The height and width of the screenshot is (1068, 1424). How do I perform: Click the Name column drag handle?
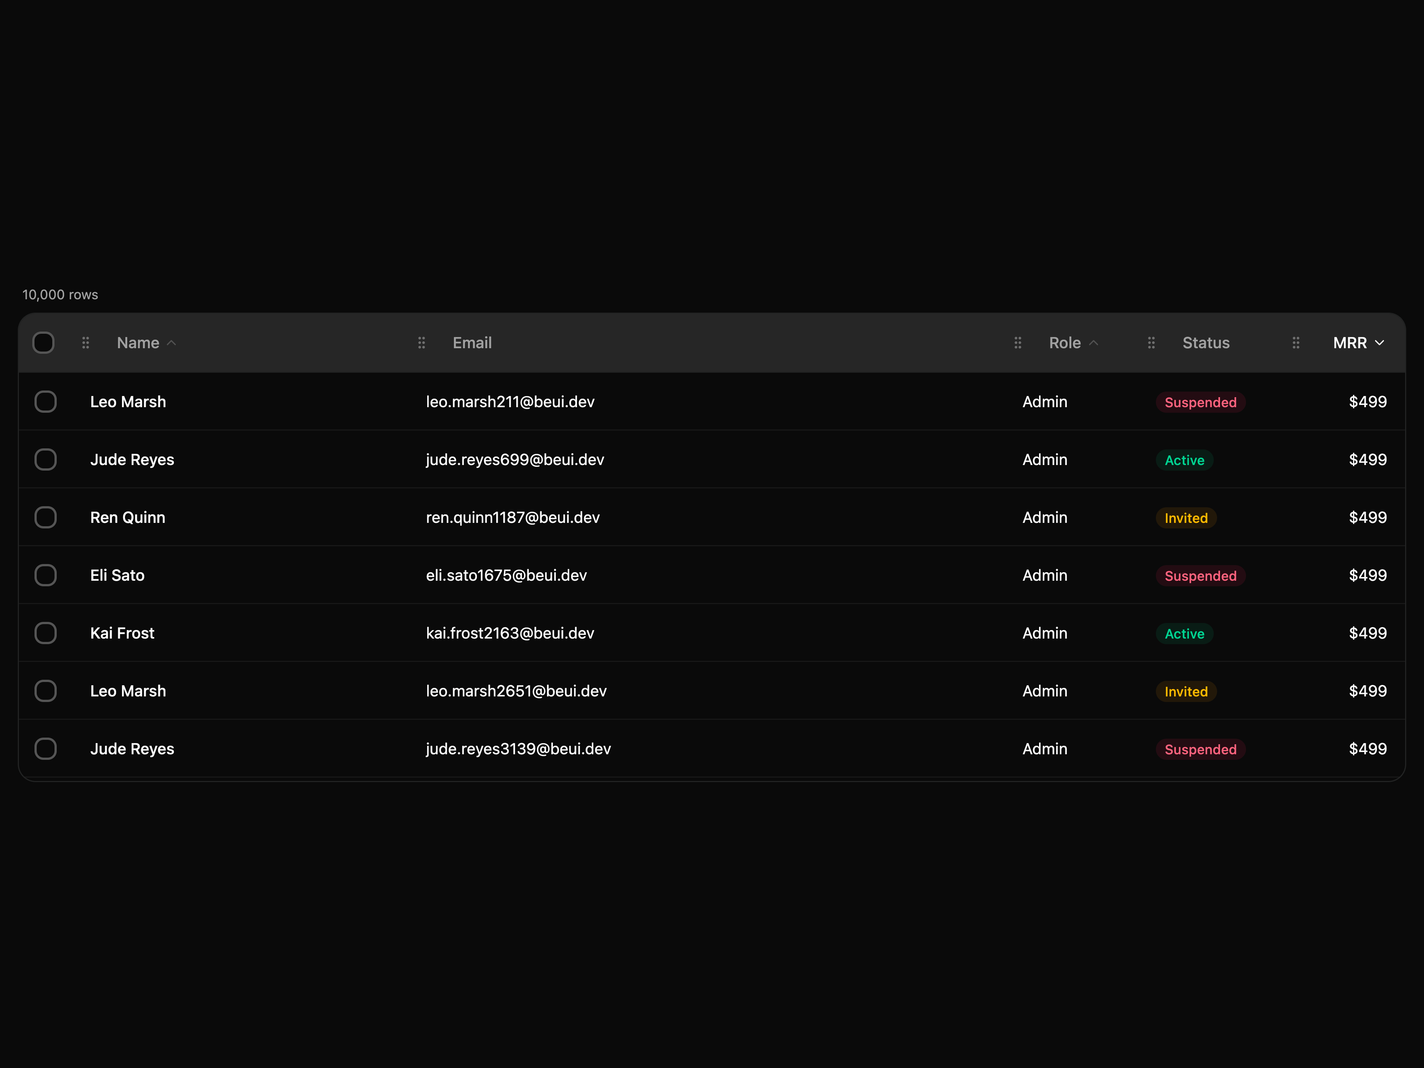click(x=86, y=343)
